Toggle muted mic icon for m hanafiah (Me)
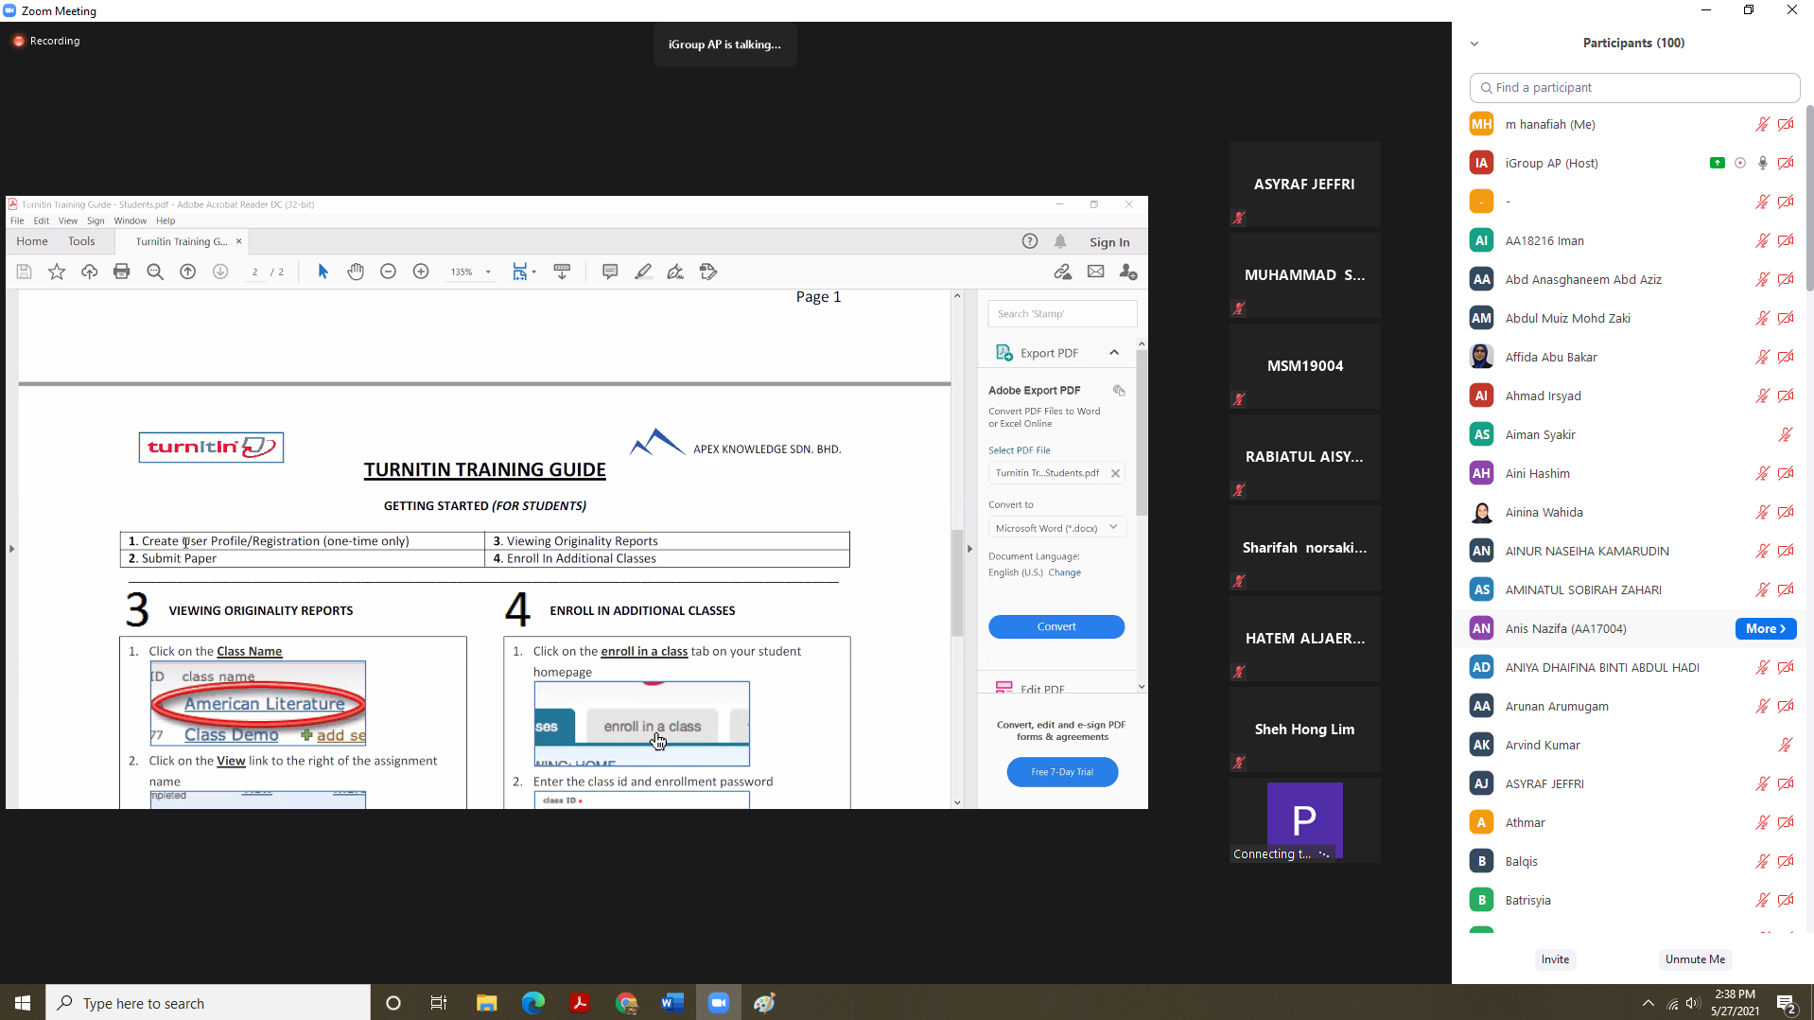 pos(1763,124)
